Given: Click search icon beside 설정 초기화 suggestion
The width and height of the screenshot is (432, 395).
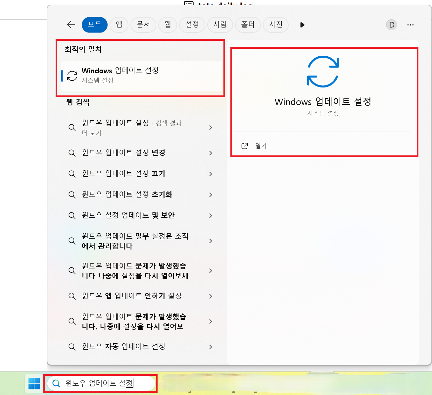Looking at the screenshot, I should [x=72, y=195].
